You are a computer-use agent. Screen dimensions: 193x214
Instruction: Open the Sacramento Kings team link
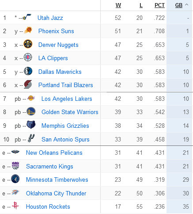49,166
